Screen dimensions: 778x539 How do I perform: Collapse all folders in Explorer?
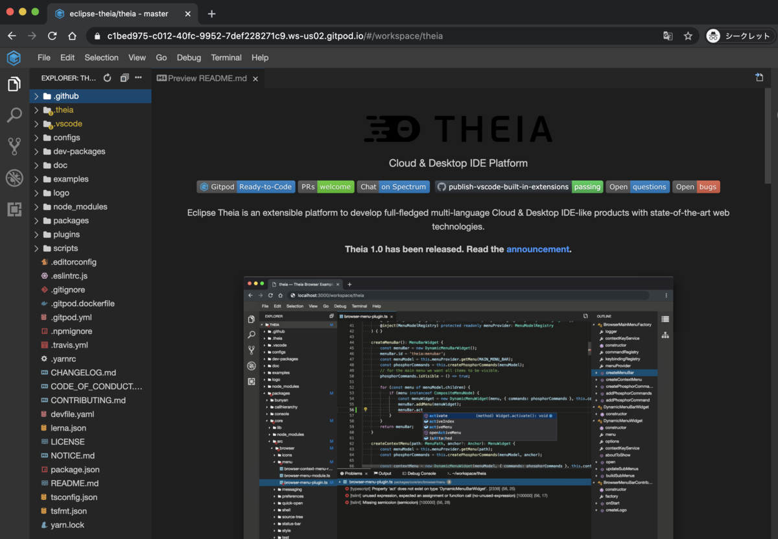pyautogui.click(x=124, y=78)
